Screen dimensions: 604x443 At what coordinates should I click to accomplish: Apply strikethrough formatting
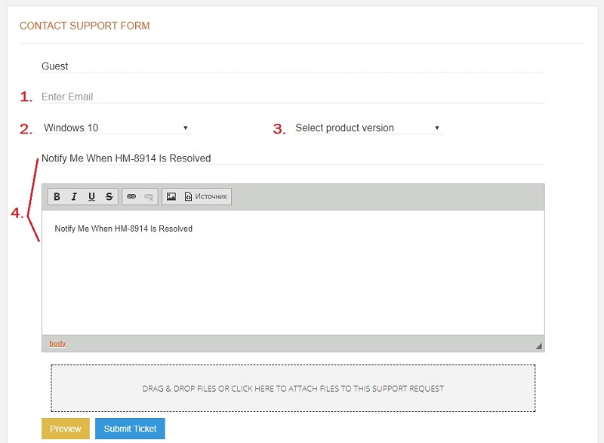coord(109,197)
